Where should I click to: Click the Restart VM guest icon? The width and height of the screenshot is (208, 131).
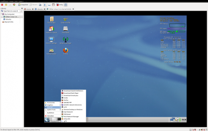point(14,5)
